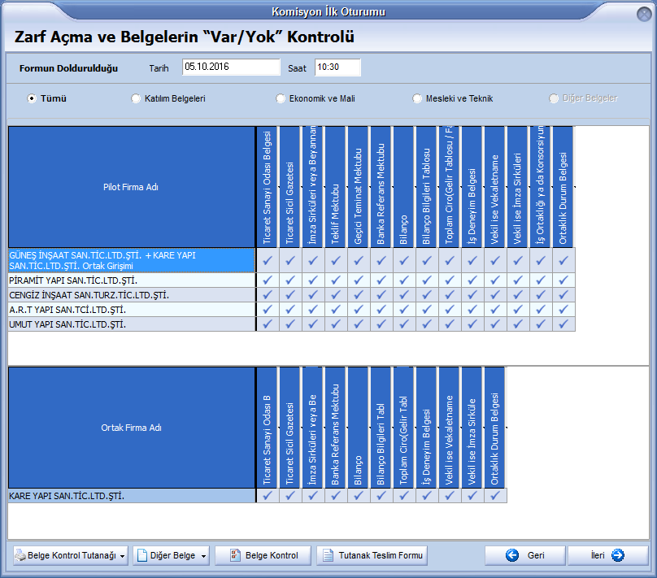Viewport: 657px width, 578px height.
Task: Click the printer icon on Belge Kontrol Tutanağı
Action: point(20,556)
